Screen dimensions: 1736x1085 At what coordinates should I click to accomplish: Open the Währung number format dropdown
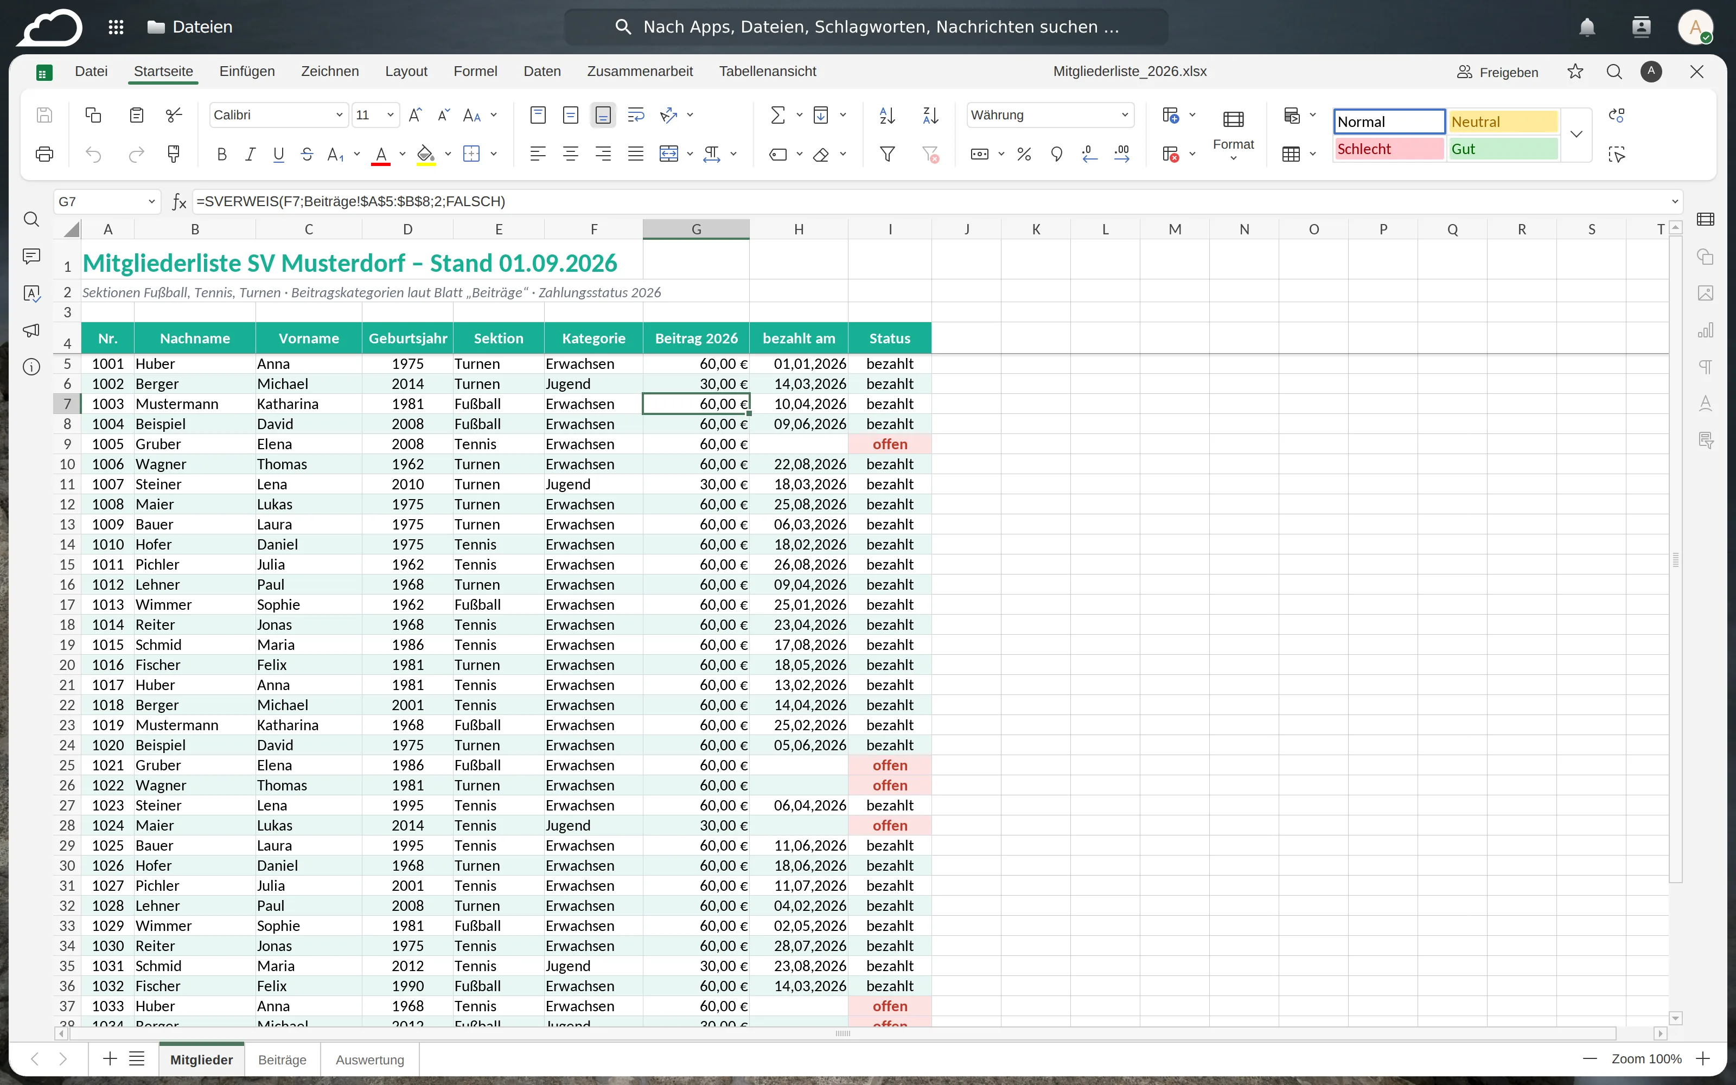pos(1124,115)
